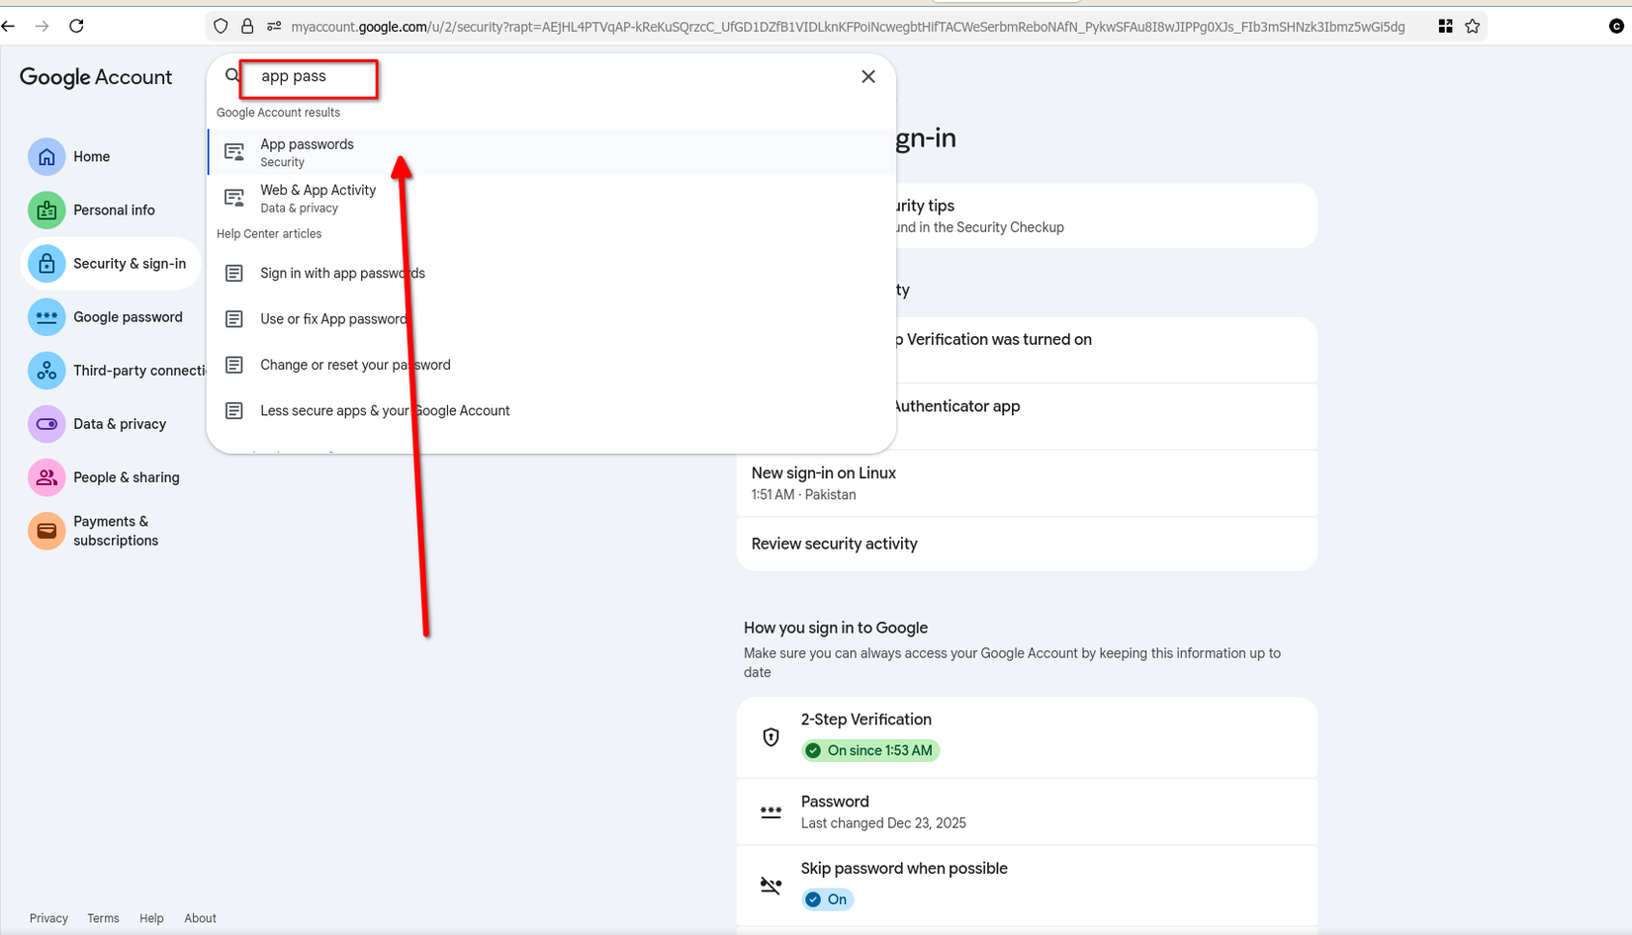Select Security & sign-in in sidebar
The height and width of the screenshot is (935, 1632).
[x=111, y=264]
